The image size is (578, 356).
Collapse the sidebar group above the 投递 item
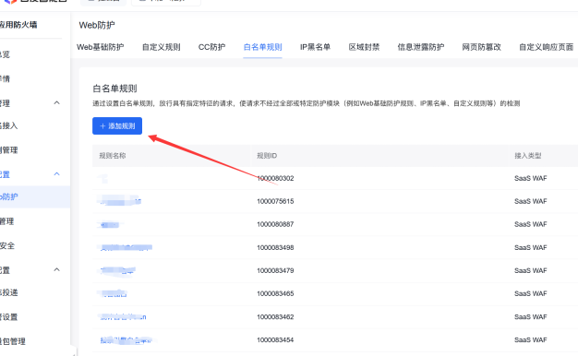(56, 269)
